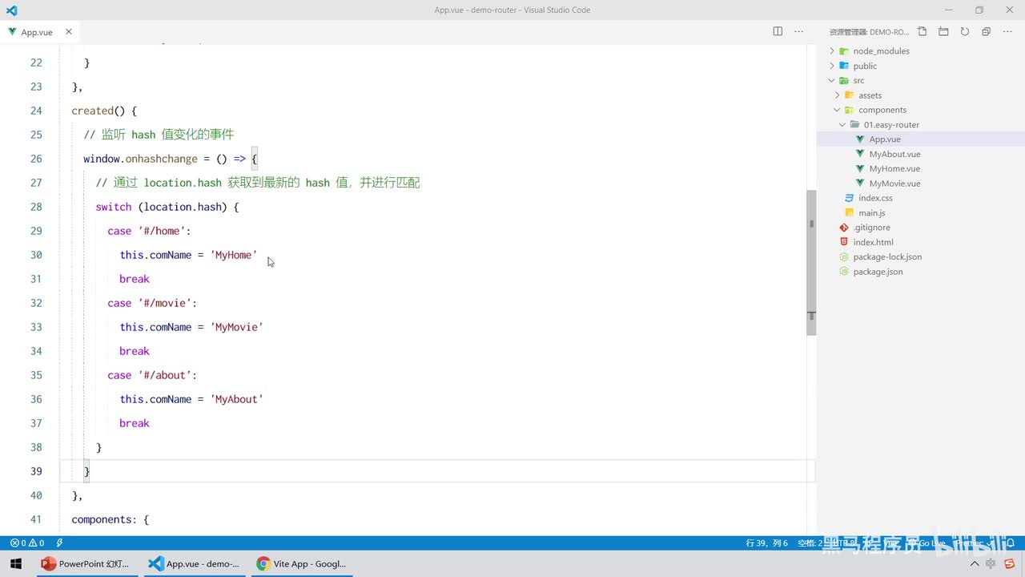Close the App.vue editor tab
The width and height of the screenshot is (1025, 577).
click(x=69, y=31)
